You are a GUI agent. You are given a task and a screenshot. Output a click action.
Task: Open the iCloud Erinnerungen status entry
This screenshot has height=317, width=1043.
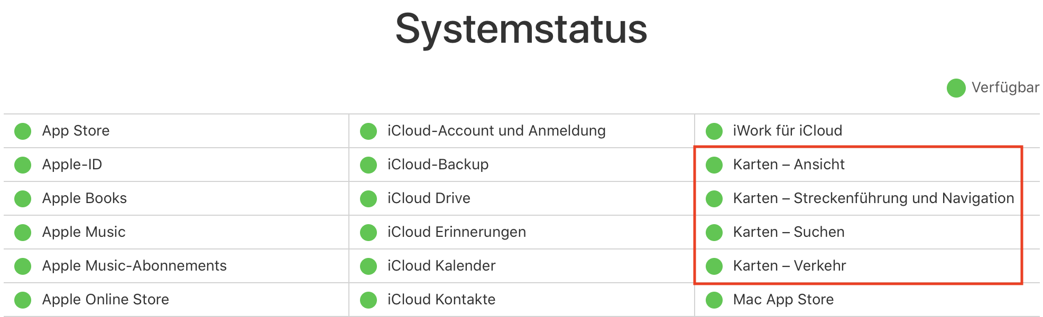[457, 232]
